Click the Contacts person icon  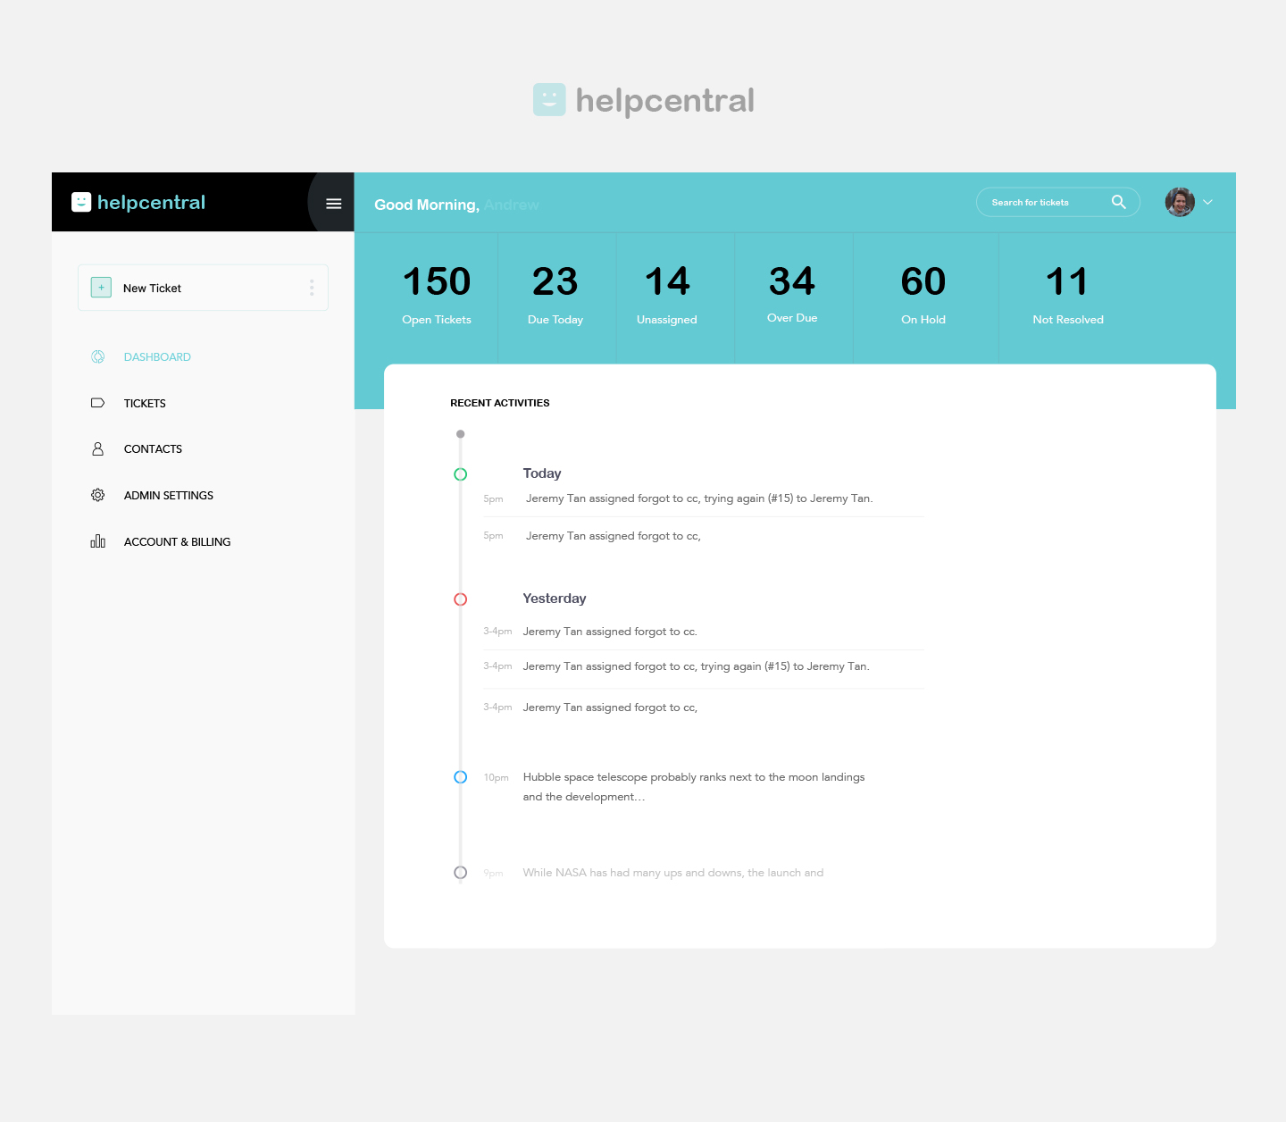pyautogui.click(x=98, y=448)
